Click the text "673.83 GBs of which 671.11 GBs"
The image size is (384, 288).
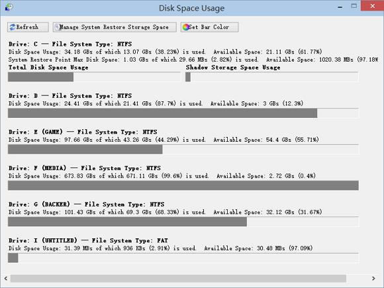[x=111, y=176]
